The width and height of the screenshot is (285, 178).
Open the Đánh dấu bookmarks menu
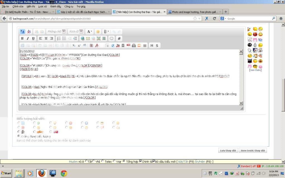point(56,6)
